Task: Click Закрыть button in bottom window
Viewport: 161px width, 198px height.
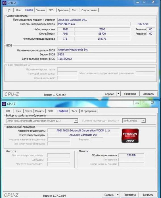Action: click(148, 195)
